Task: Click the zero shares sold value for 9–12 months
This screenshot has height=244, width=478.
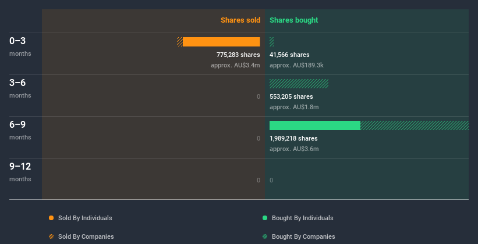Action: (x=259, y=181)
